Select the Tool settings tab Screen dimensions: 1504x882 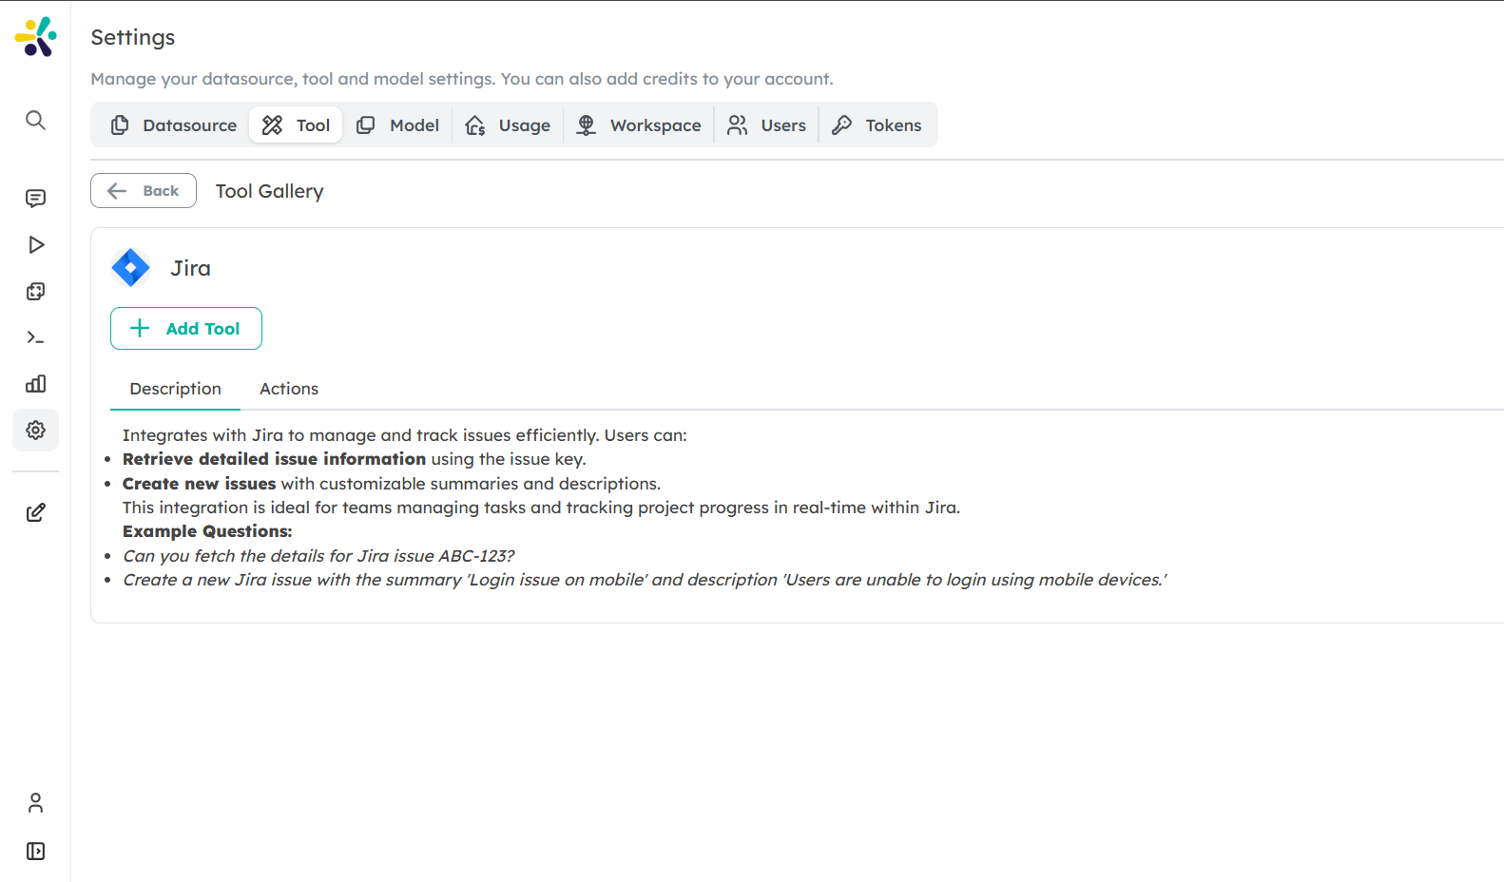click(296, 125)
